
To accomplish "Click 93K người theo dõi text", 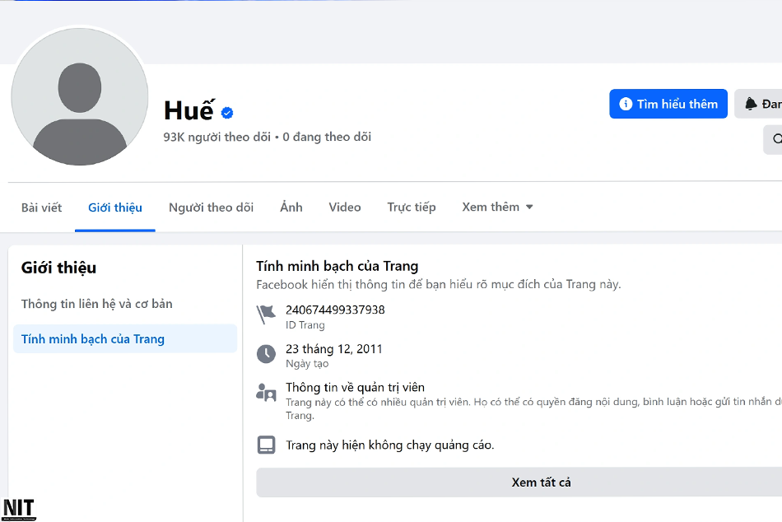I will coord(217,137).
